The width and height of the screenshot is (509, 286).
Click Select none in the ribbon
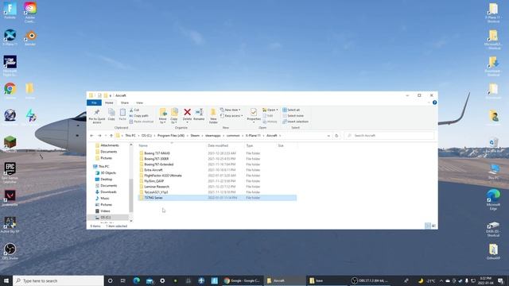[x=293, y=116]
